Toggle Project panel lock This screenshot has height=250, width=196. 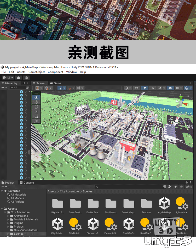coord(187,182)
